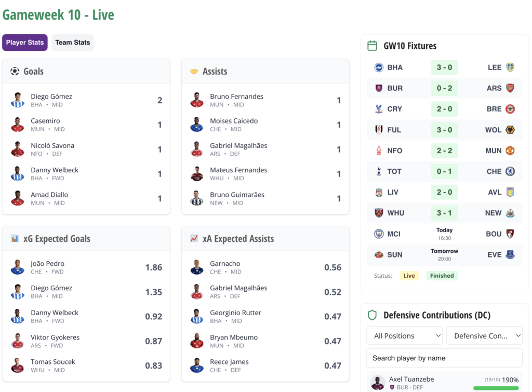Image resolution: width=532 pixels, height=392 pixels.
Task: Click the Search player by name field
Action: 444,358
